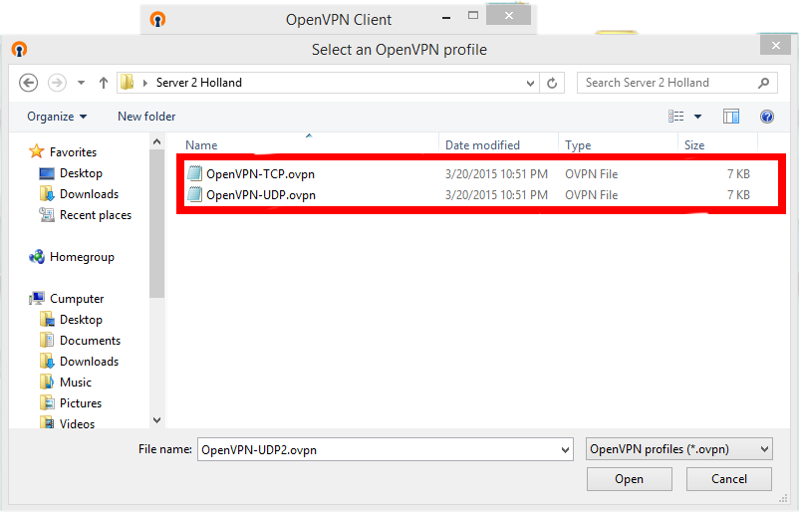This screenshot has width=799, height=512.
Task: Select the OpenVPN-UDP.ovpn file
Action: pyautogui.click(x=260, y=195)
